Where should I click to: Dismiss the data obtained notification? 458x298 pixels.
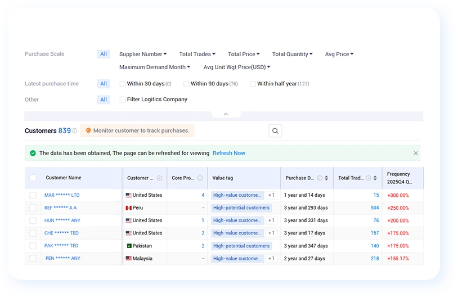(x=416, y=153)
